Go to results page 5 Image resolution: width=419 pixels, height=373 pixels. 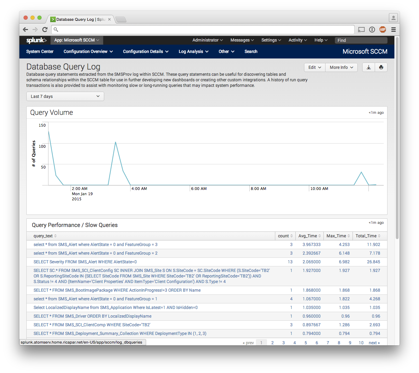click(x=306, y=343)
